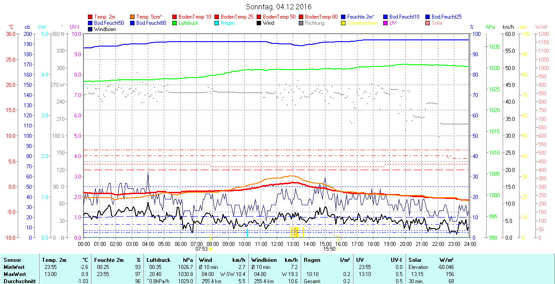Toggle the Feuchte 2m legend entry

coord(360,17)
